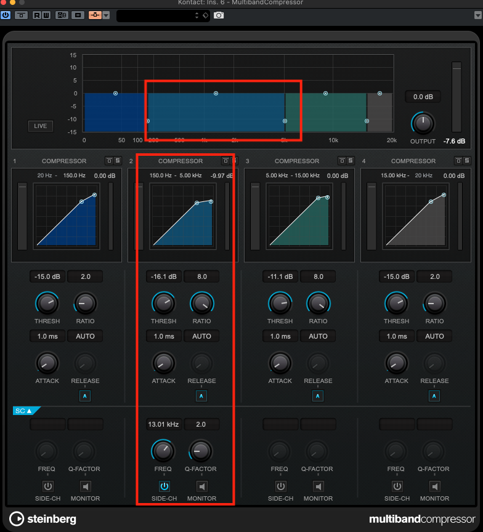Image resolution: width=483 pixels, height=532 pixels.
Task: Click MONITOR speaker icon for band 3
Action: [x=319, y=486]
